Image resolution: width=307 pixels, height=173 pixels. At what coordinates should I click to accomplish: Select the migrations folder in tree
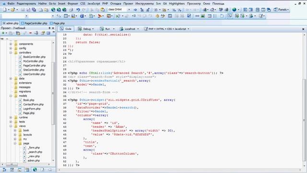pos(24,91)
